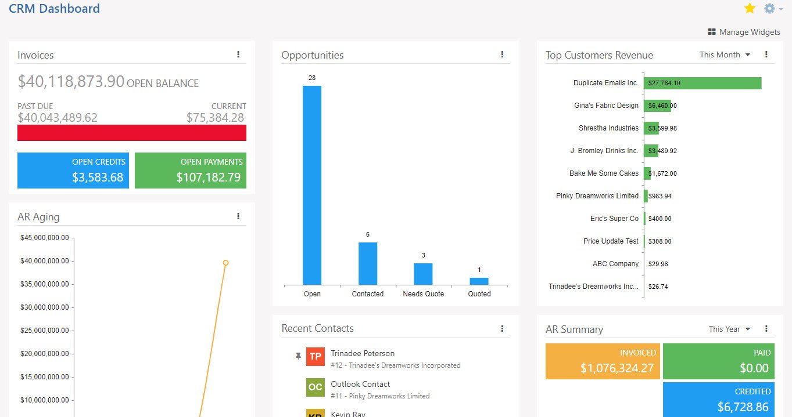792x417 pixels.
Task: Click the red past due progress bar
Action: (x=132, y=133)
